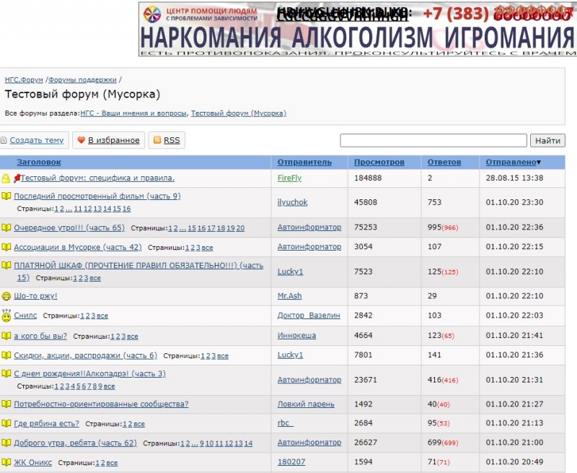Show all pages of Снилс thread
The width and height of the screenshot is (577, 473).
click(102, 316)
